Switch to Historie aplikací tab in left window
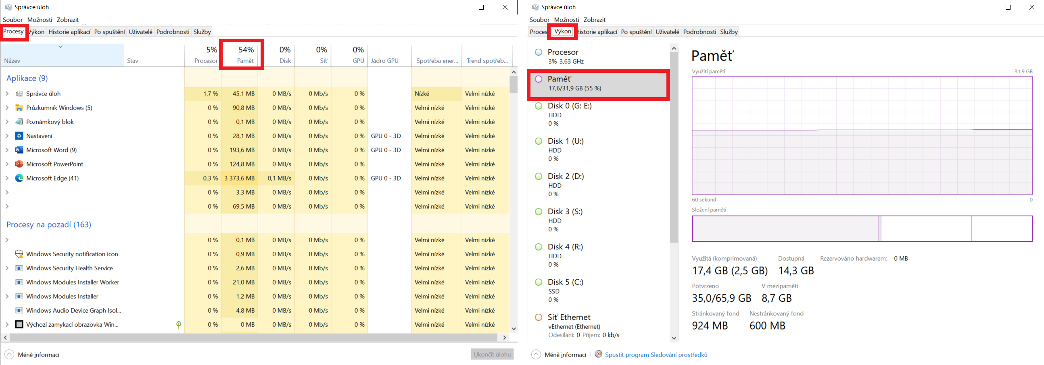The image size is (1044, 365). click(69, 31)
